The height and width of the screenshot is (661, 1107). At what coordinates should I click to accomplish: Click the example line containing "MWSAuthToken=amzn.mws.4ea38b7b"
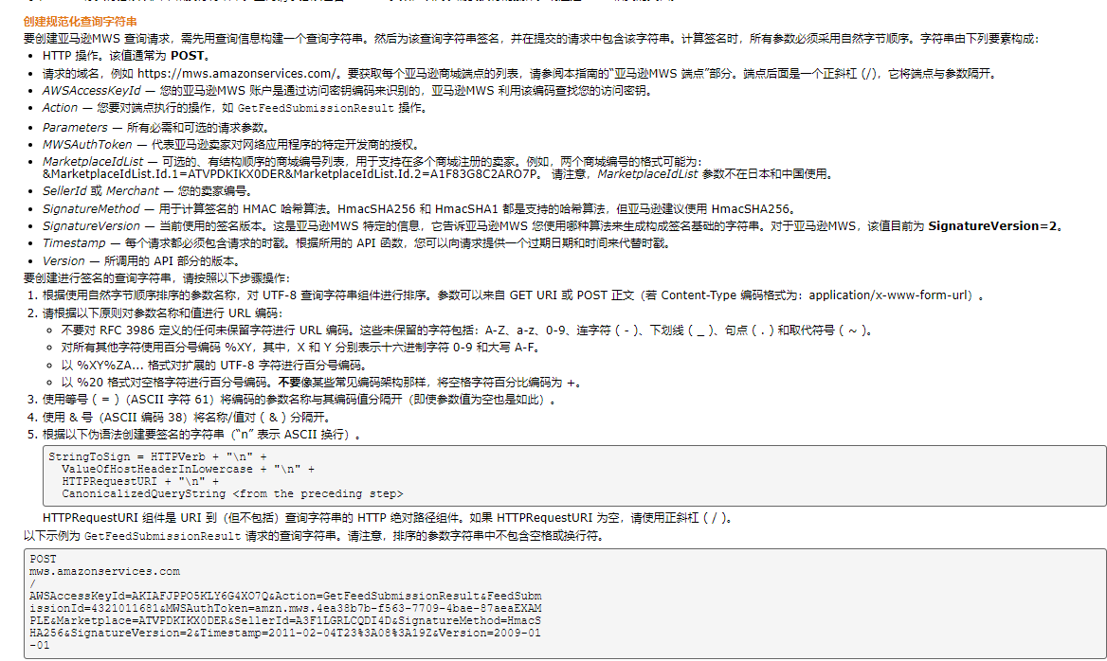[285, 608]
